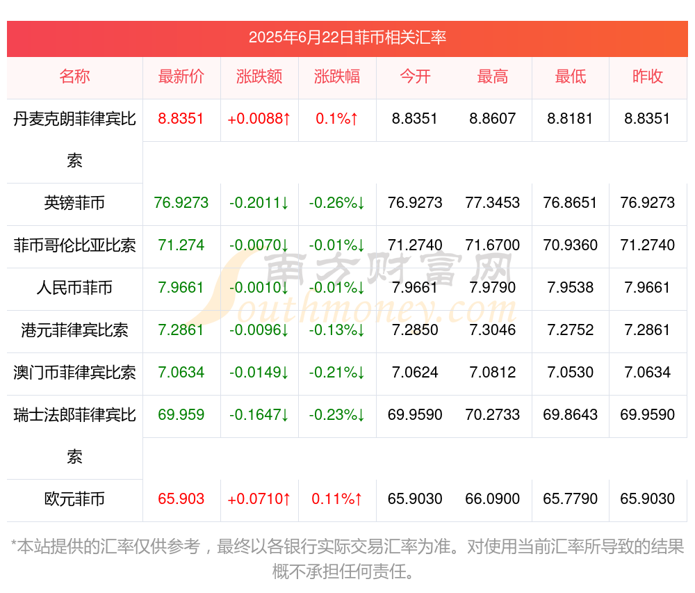Click the low value 69.8643
The height and width of the screenshot is (593, 695).
pyautogui.click(x=571, y=414)
